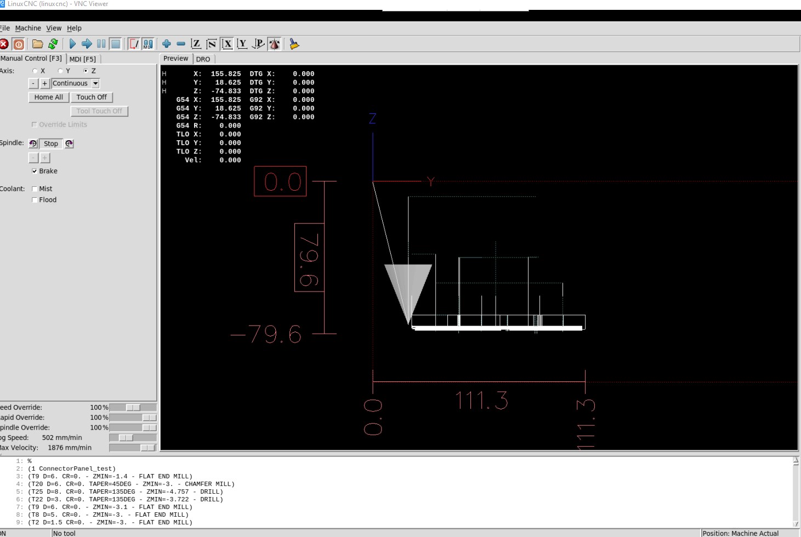Adjust Spindle Override slider
The width and height of the screenshot is (801, 537).
(x=133, y=427)
